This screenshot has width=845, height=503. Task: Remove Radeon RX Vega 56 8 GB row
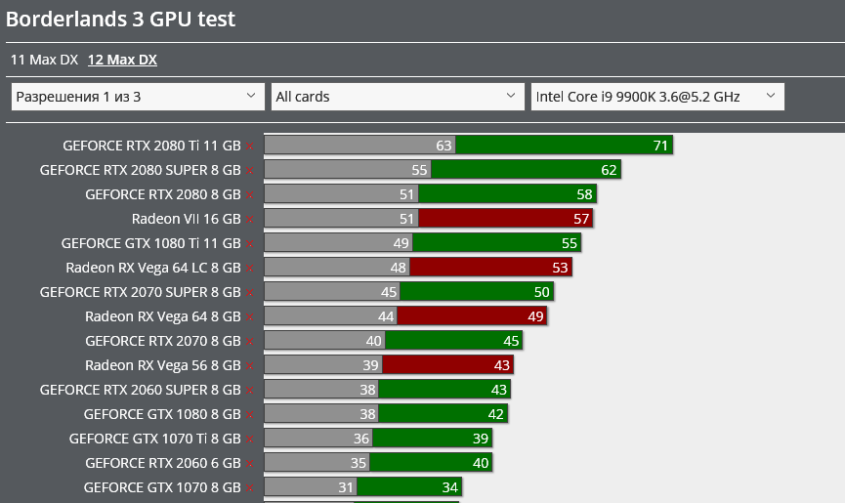[249, 365]
